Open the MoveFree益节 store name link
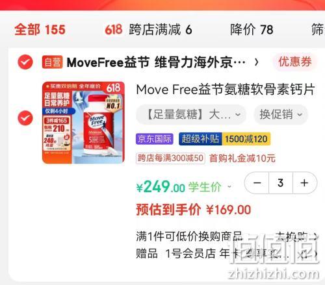This screenshot has height=285, width=325. 156,62
